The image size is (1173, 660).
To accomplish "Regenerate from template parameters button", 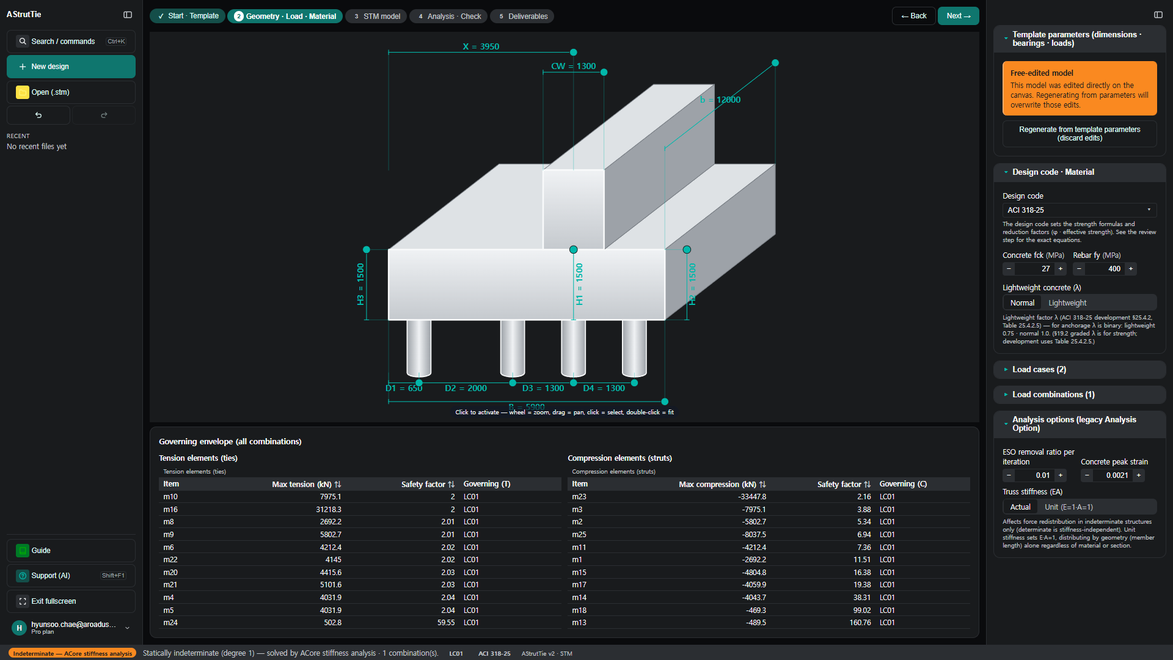I will tap(1080, 134).
